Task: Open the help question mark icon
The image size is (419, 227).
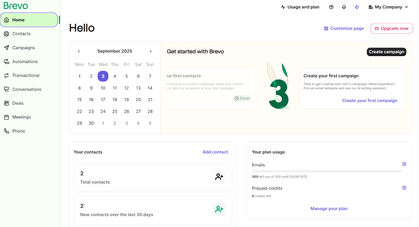Action: pyautogui.click(x=331, y=7)
